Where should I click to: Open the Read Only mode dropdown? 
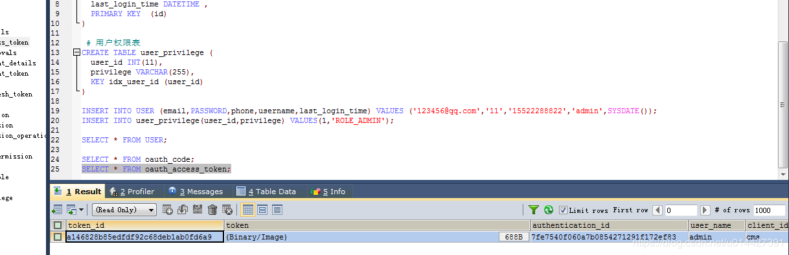(124, 210)
